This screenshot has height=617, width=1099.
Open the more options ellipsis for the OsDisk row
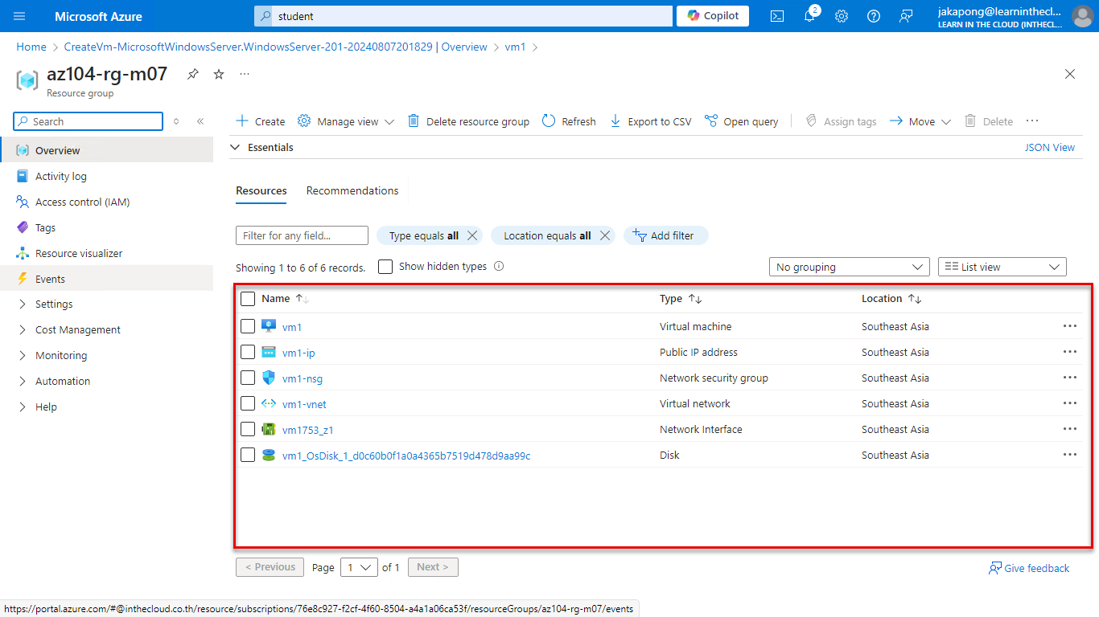click(x=1069, y=455)
